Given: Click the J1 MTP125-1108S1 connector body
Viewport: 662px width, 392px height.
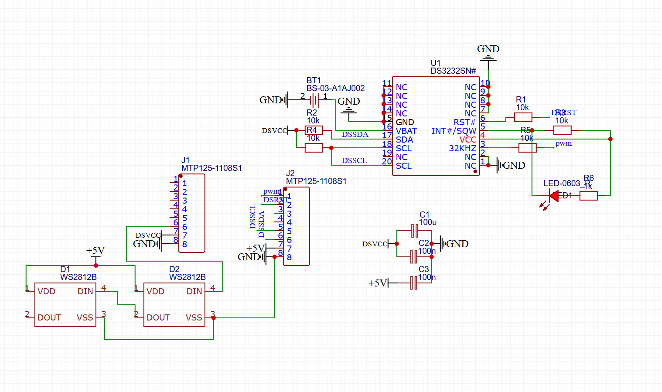Looking at the screenshot, I should (191, 213).
